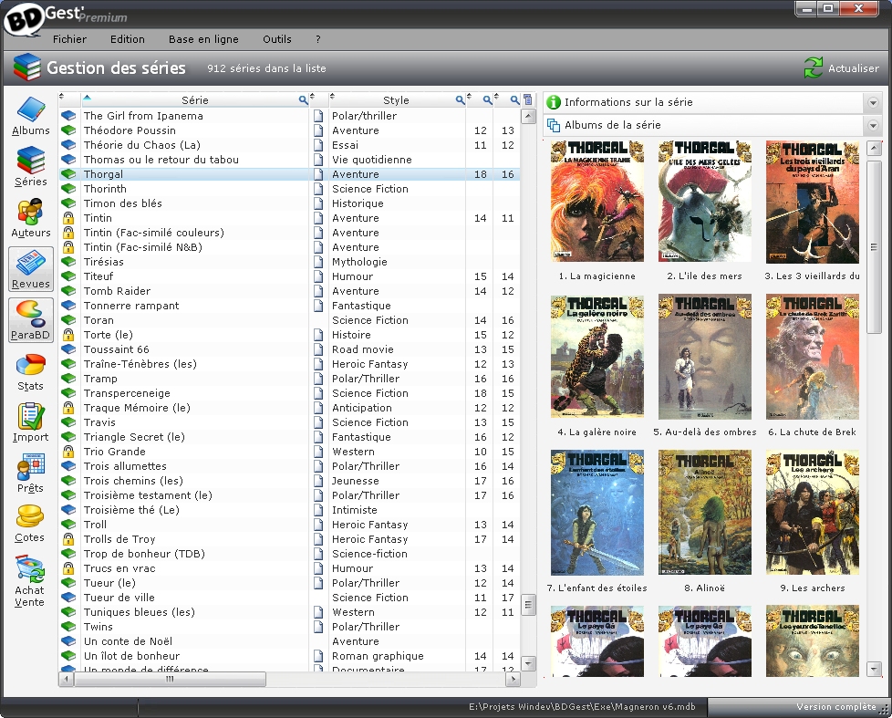Image resolution: width=892 pixels, height=718 pixels.
Task: Click the 8. Alinoë album caption
Action: tap(705, 588)
